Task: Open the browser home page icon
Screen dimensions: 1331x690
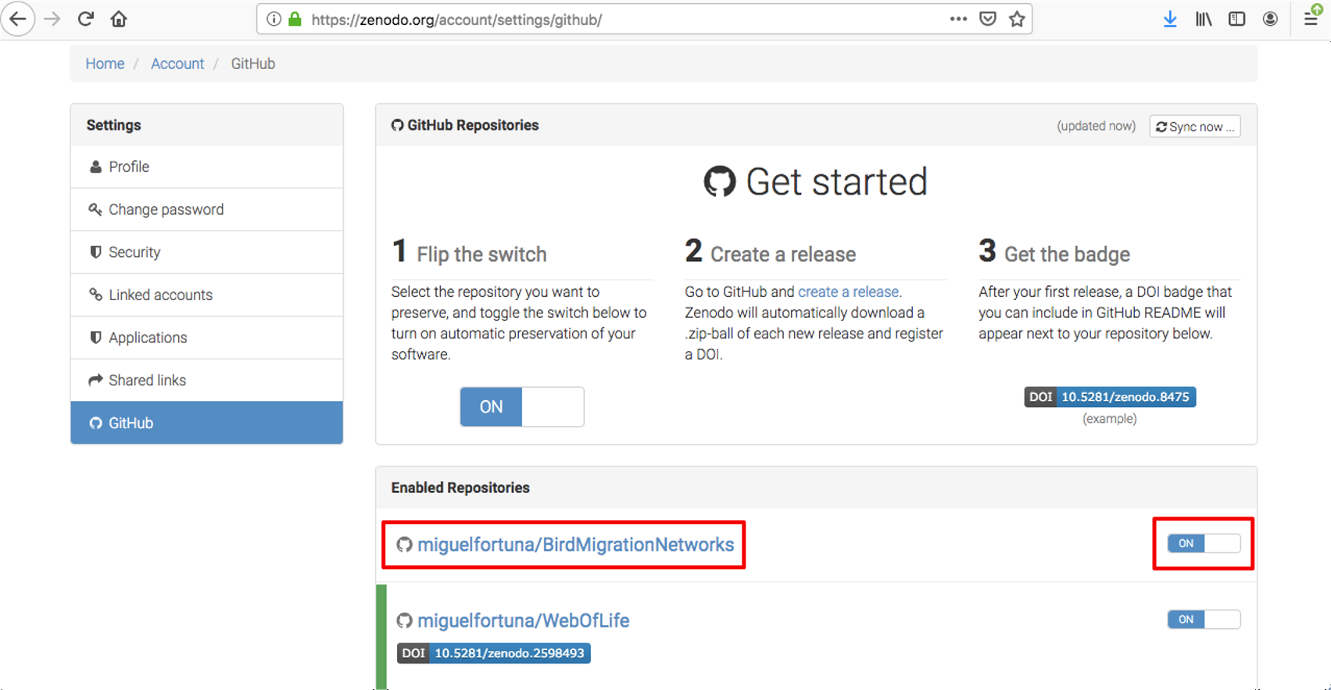Action: [119, 19]
